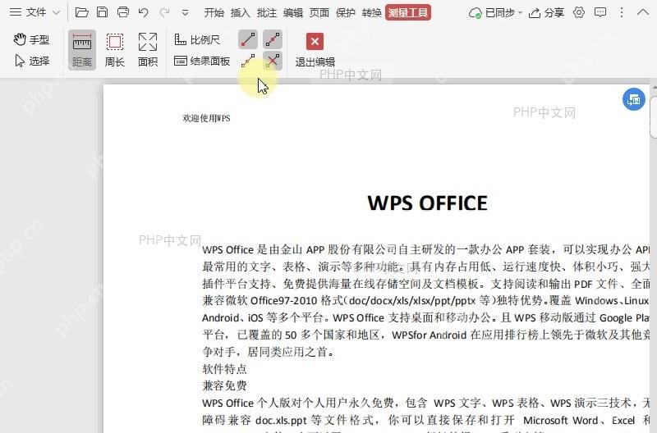Toggle the endpoint snap icon
657x433 pixels.
(x=248, y=39)
